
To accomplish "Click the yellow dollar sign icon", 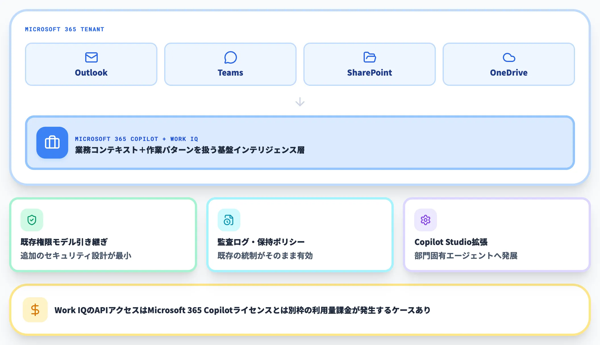I will tap(35, 310).
